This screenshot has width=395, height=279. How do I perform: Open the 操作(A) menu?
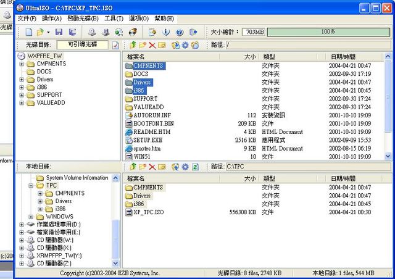(x=52, y=19)
